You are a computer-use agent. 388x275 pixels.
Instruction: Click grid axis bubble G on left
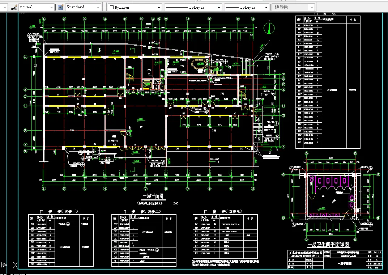pyautogui.click(x=25, y=57)
